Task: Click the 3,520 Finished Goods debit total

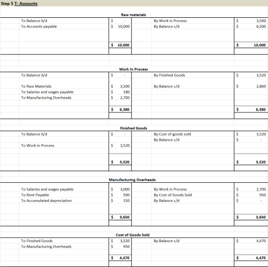Action: 124,162
